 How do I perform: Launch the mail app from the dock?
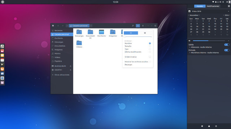[x=2, y=55]
